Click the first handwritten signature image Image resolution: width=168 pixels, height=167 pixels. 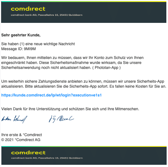[14, 119]
